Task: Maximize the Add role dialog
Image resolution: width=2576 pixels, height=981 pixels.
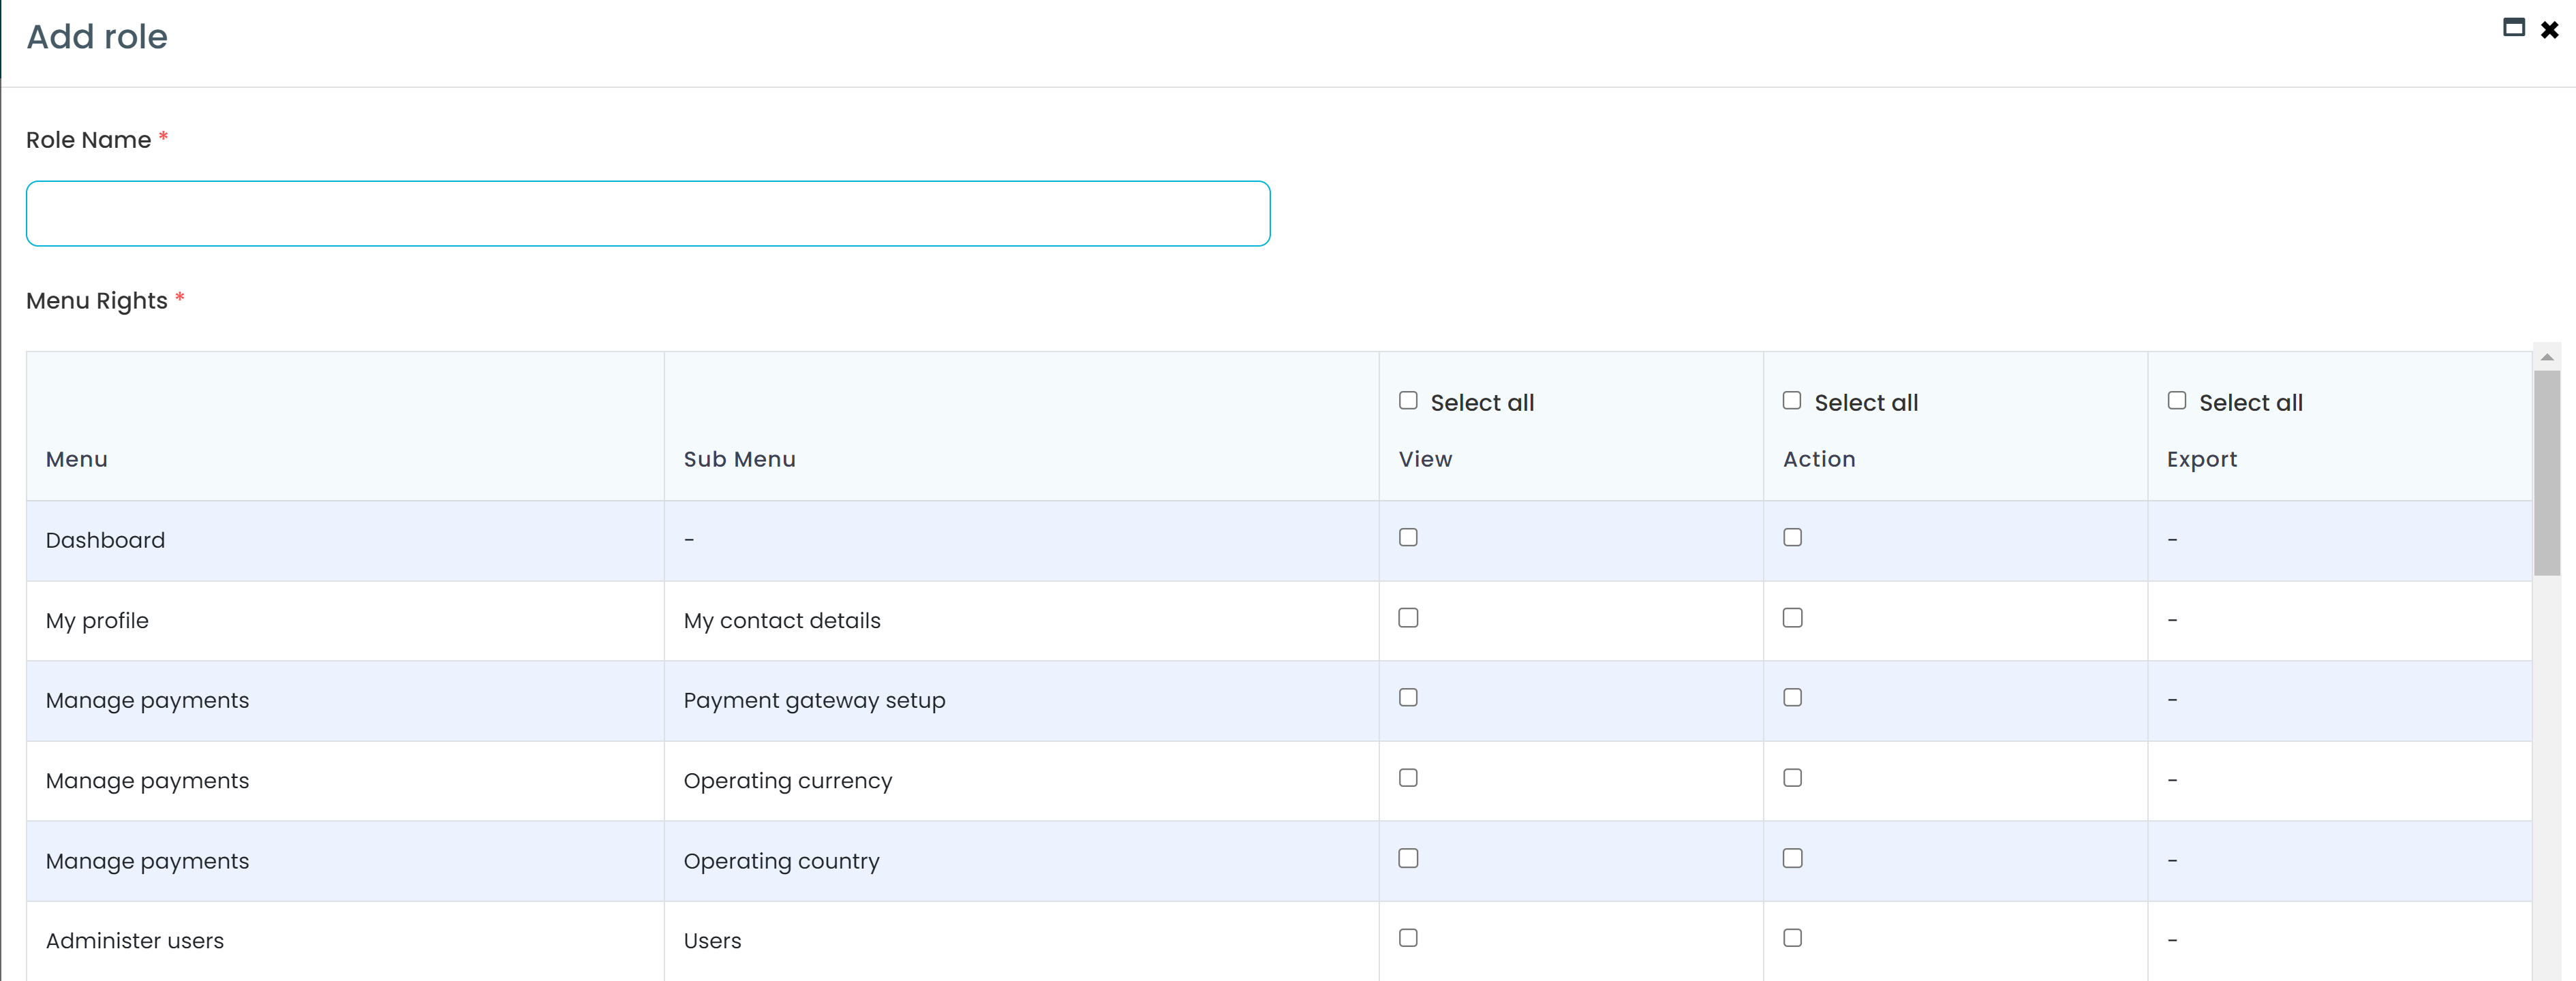Action: [2513, 28]
